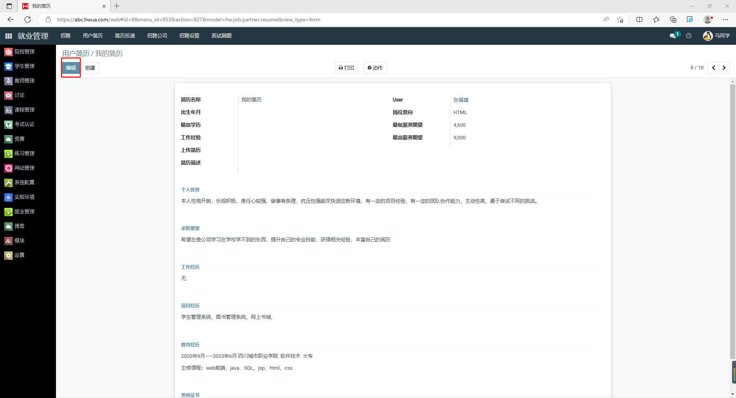Click the 就业管理 app title
The image size is (736, 398).
pos(33,36)
